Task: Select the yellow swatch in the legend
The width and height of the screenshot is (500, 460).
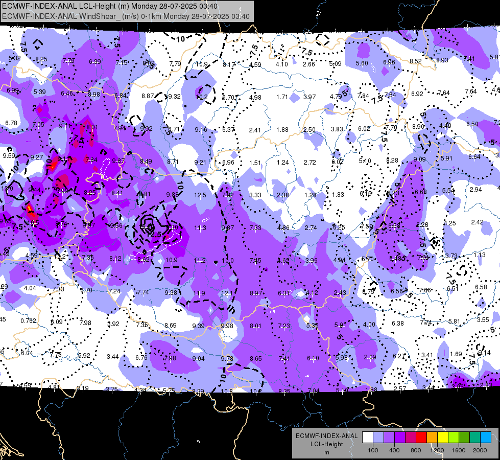Action: click(x=443, y=438)
